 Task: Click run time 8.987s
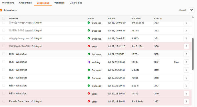pyautogui.click(x=135, y=39)
